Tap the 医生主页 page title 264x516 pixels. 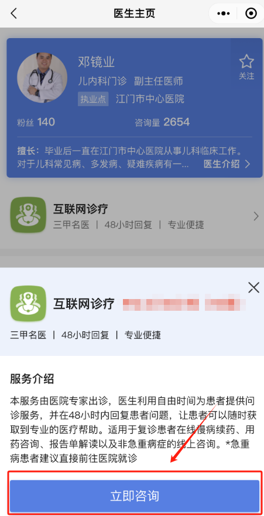(x=134, y=13)
